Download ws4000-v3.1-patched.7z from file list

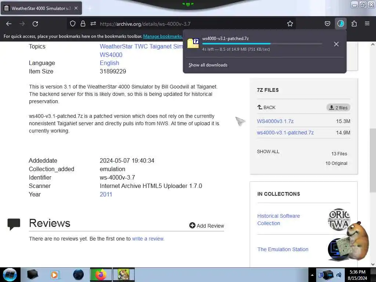click(x=285, y=133)
